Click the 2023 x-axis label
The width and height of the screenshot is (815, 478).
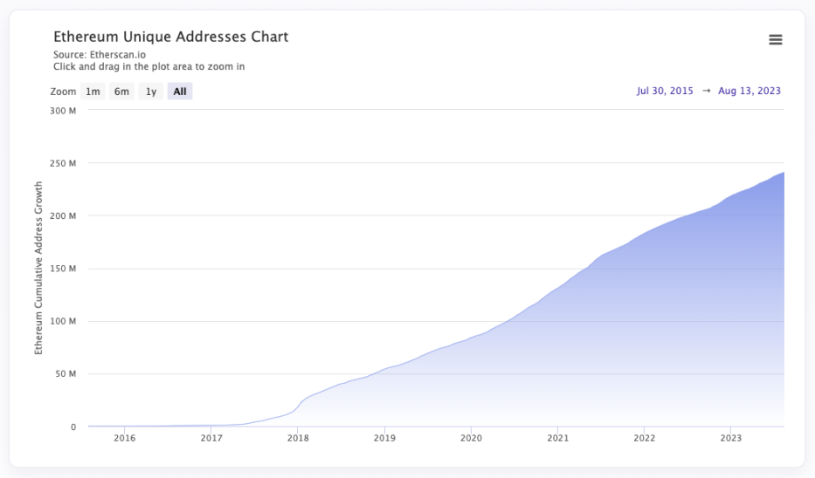click(731, 439)
